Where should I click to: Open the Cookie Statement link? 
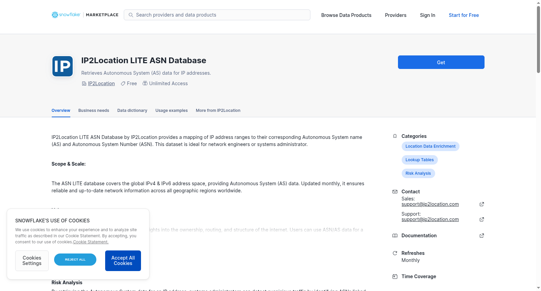point(91,242)
